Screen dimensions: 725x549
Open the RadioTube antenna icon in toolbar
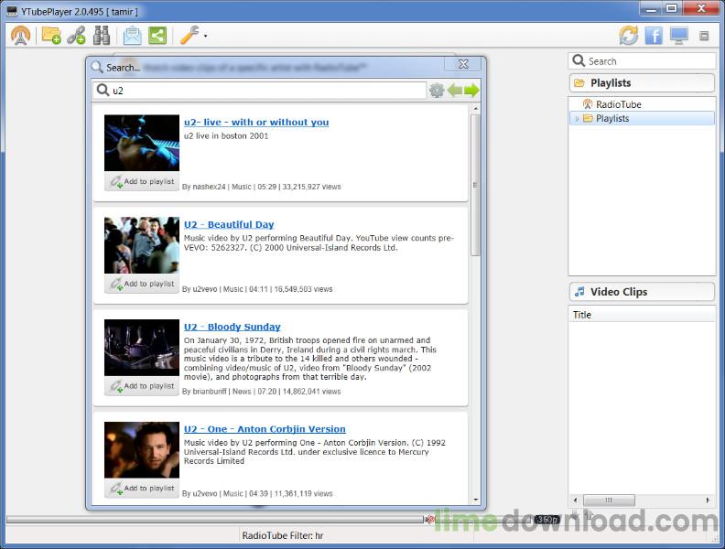pos(20,36)
